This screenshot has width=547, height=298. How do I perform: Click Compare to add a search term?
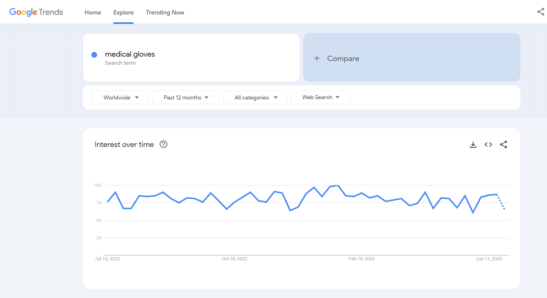click(x=343, y=58)
